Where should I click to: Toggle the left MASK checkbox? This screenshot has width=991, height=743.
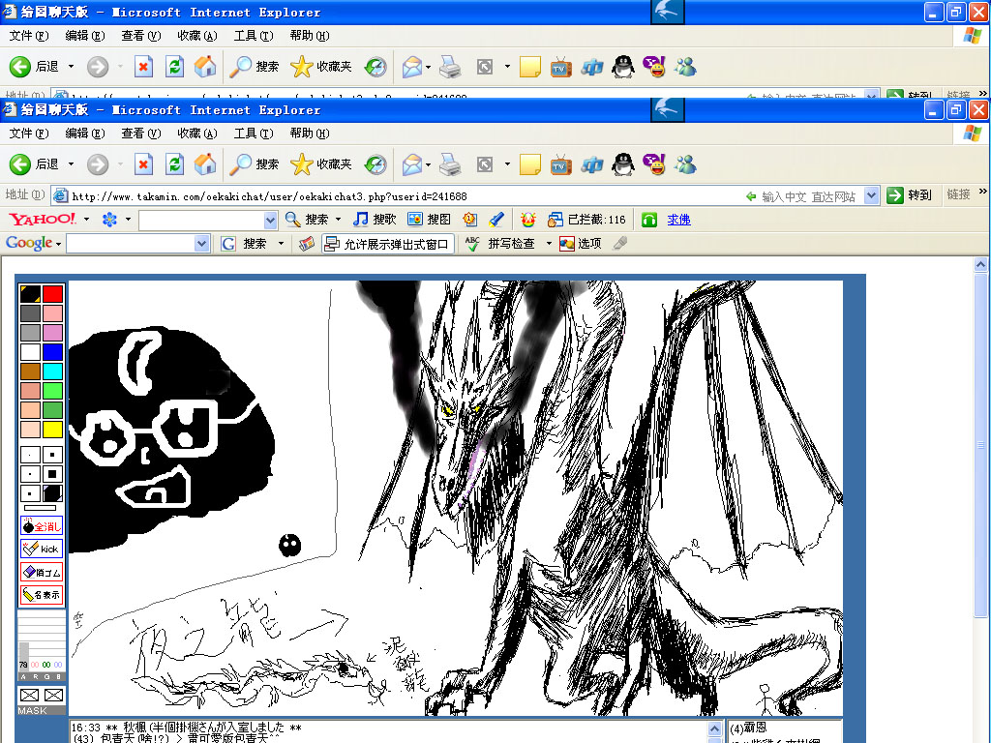pyautogui.click(x=30, y=695)
